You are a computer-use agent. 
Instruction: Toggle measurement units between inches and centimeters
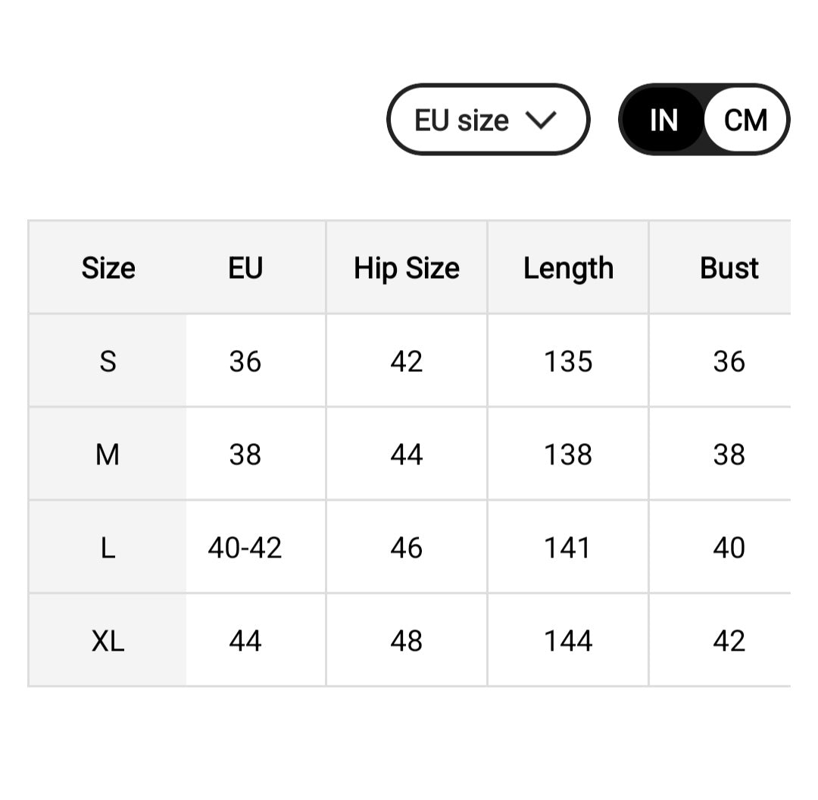click(703, 120)
